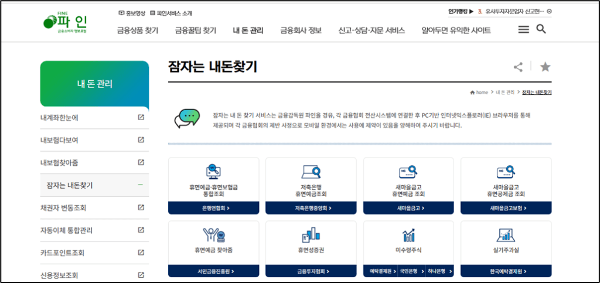Click the 은행연합회 button
This screenshot has width=600, height=283.
point(213,209)
